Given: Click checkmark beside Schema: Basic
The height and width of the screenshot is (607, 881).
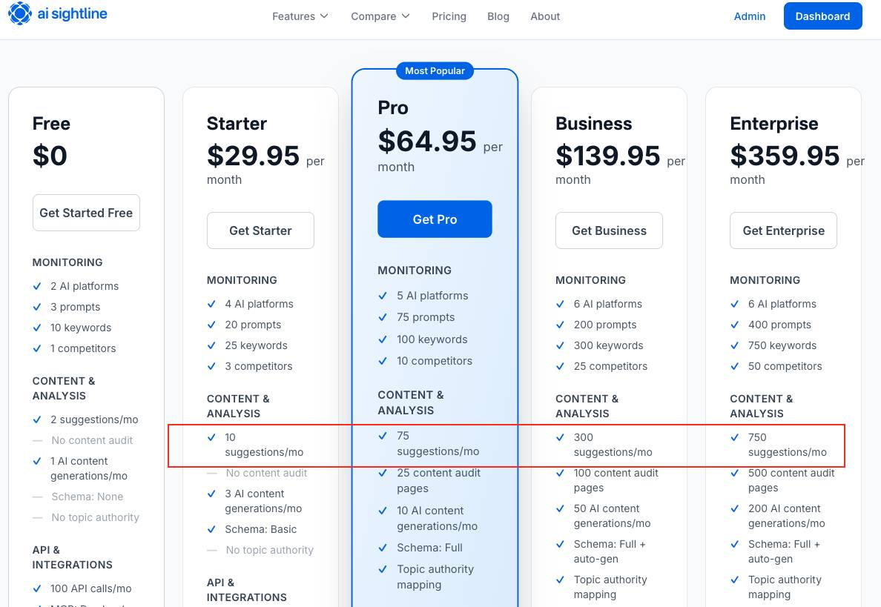Looking at the screenshot, I should pyautogui.click(x=212, y=529).
